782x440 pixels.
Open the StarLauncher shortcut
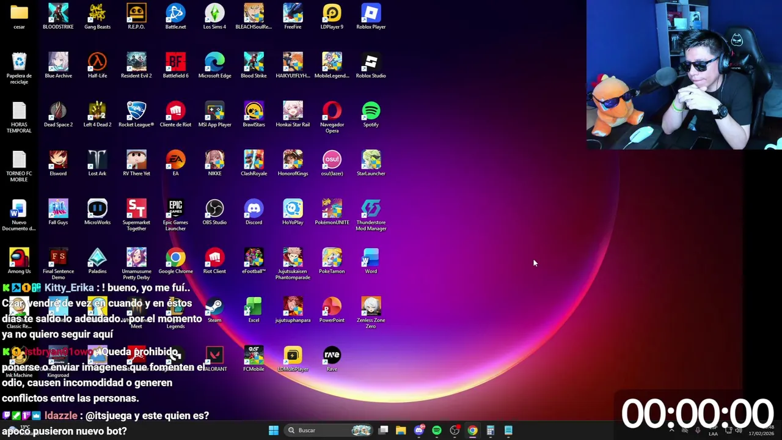371,163
